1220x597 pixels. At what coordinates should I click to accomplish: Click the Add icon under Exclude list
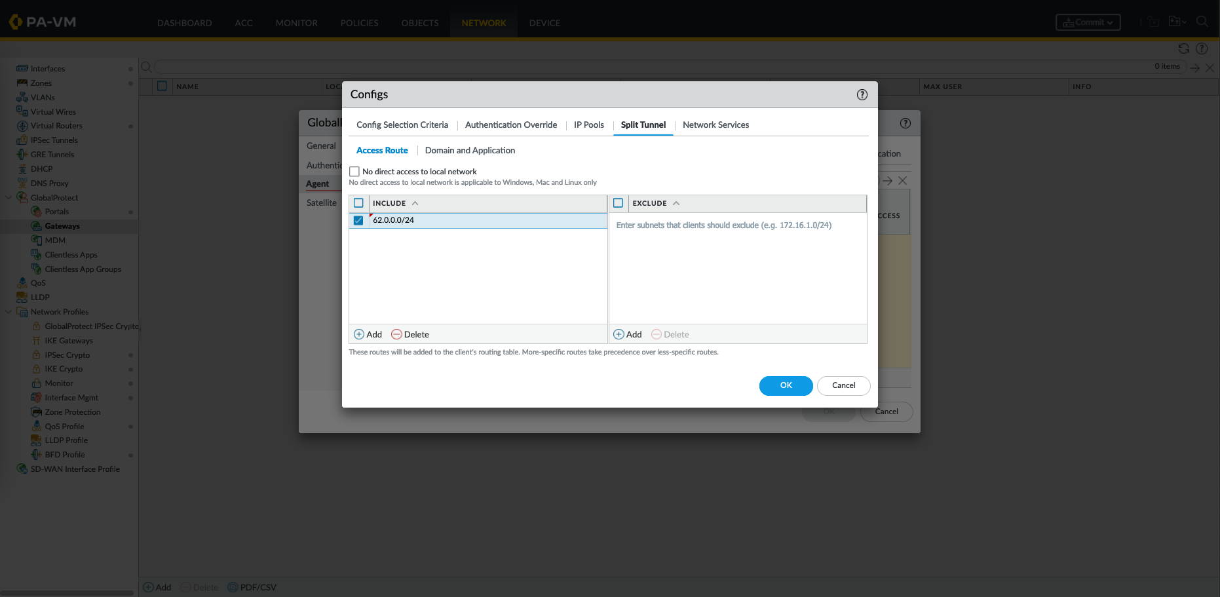619,334
